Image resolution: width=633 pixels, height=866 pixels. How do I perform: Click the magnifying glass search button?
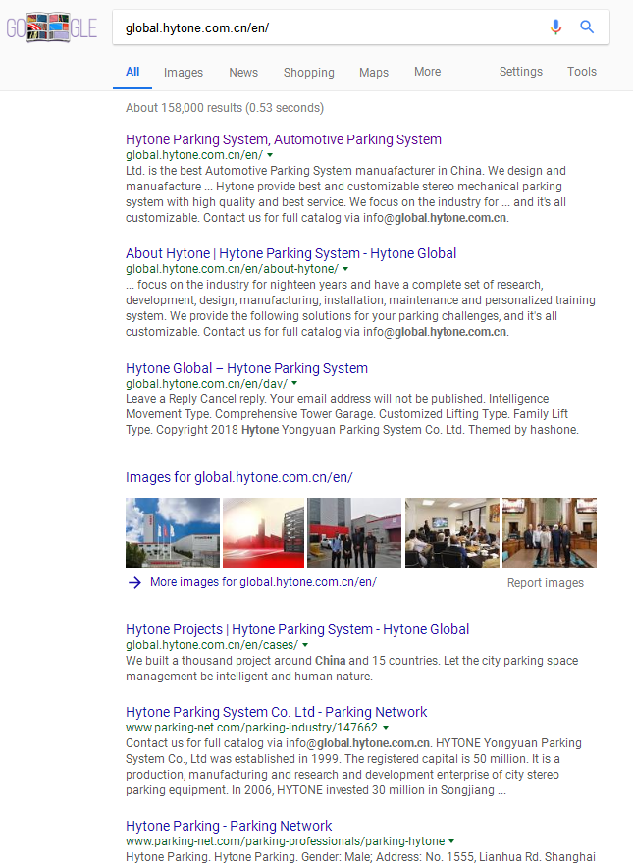click(x=587, y=27)
